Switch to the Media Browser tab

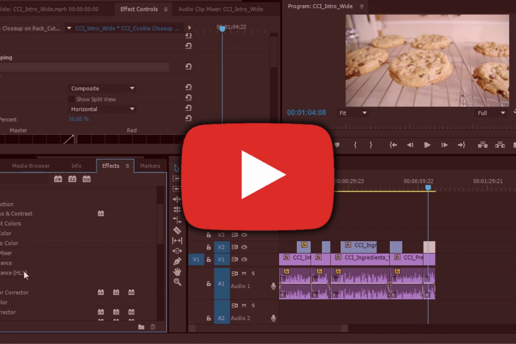(x=31, y=166)
